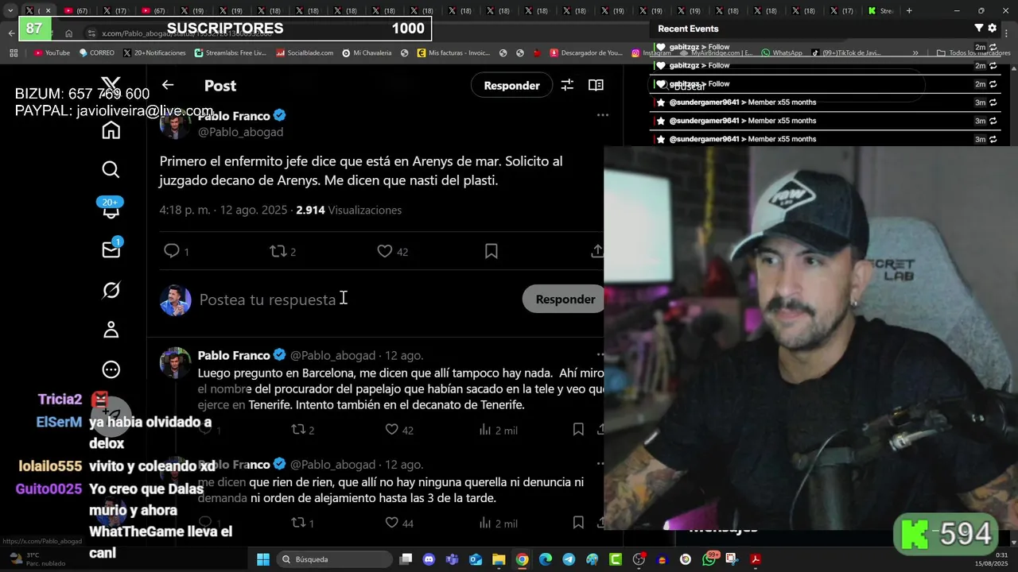Open X Explore search magnifier in sidebar

click(111, 169)
